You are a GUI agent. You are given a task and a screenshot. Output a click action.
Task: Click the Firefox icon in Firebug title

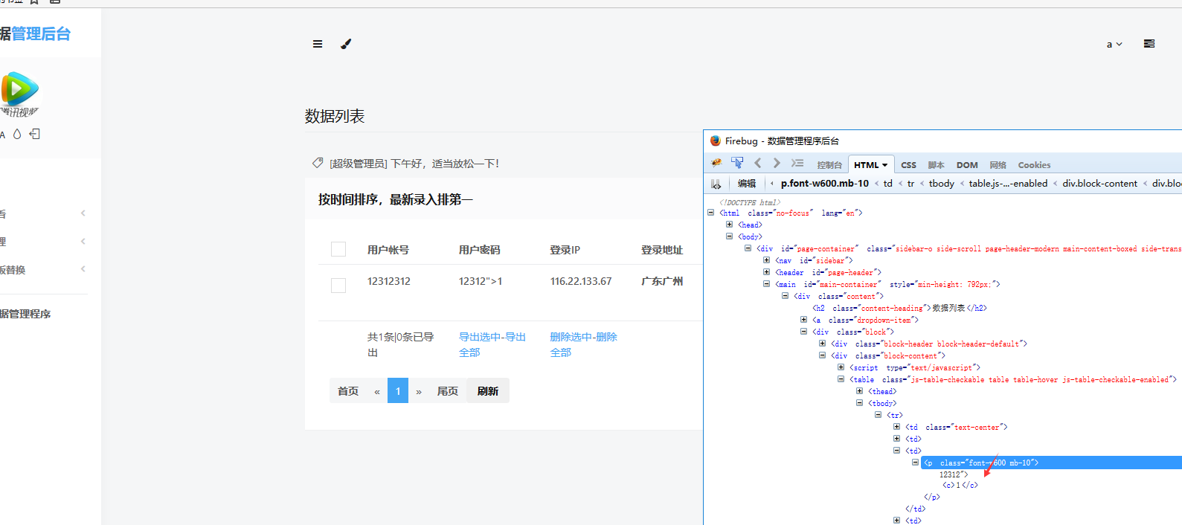[x=716, y=141]
